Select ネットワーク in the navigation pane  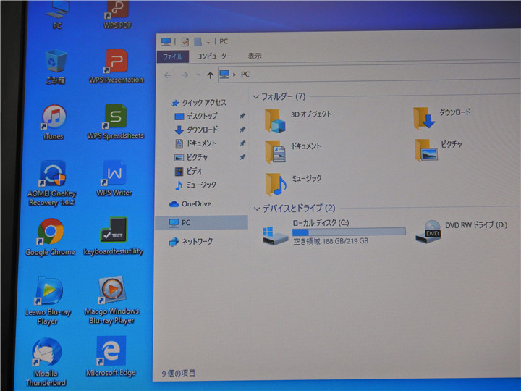191,241
